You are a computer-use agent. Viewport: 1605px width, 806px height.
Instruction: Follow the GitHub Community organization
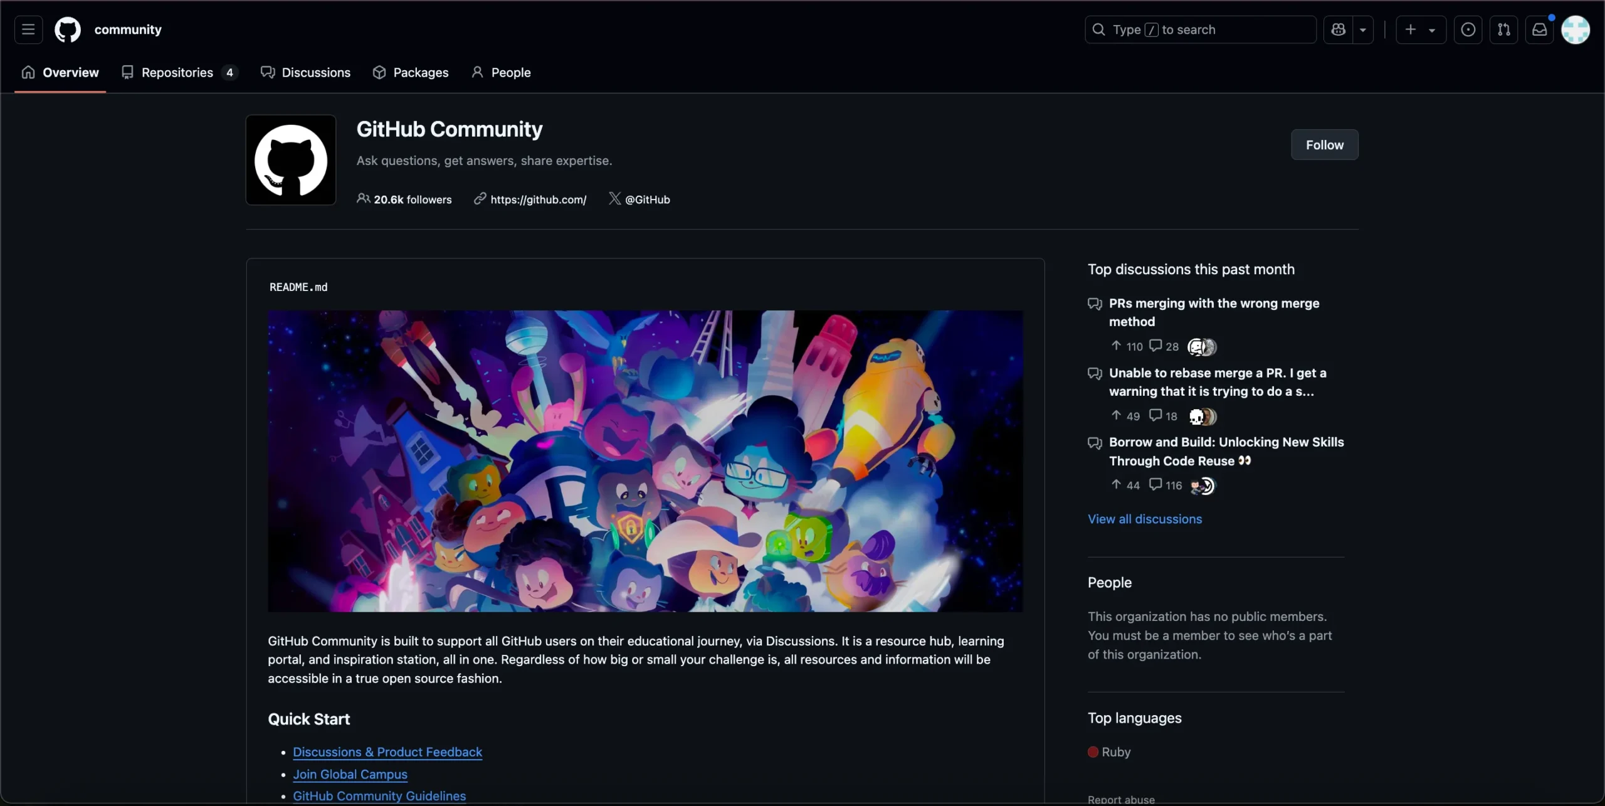1324,145
